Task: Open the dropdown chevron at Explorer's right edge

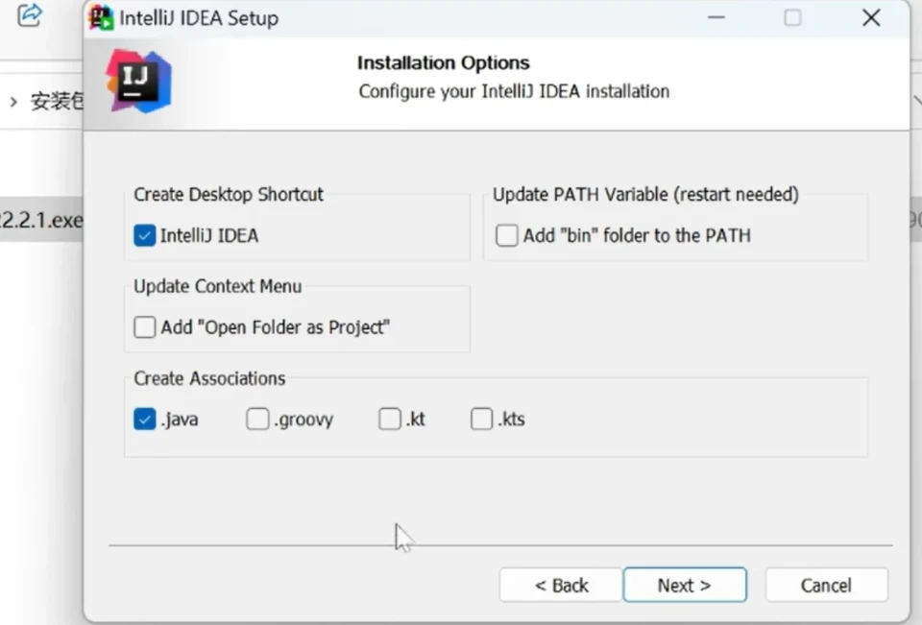Action: [x=915, y=102]
